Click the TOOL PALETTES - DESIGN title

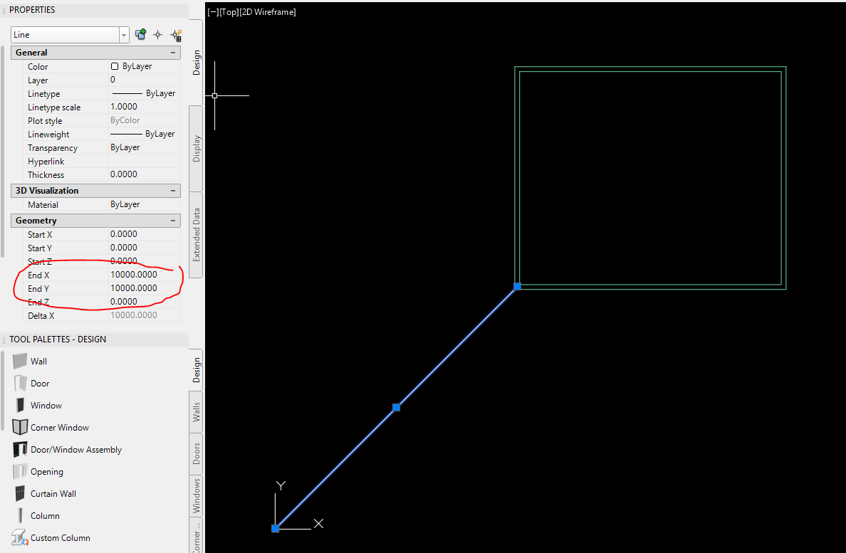tap(58, 339)
